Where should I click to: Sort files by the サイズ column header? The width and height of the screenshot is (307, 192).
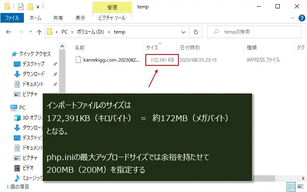click(152, 47)
